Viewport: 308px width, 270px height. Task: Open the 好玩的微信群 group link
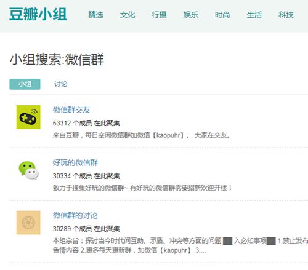coord(75,162)
